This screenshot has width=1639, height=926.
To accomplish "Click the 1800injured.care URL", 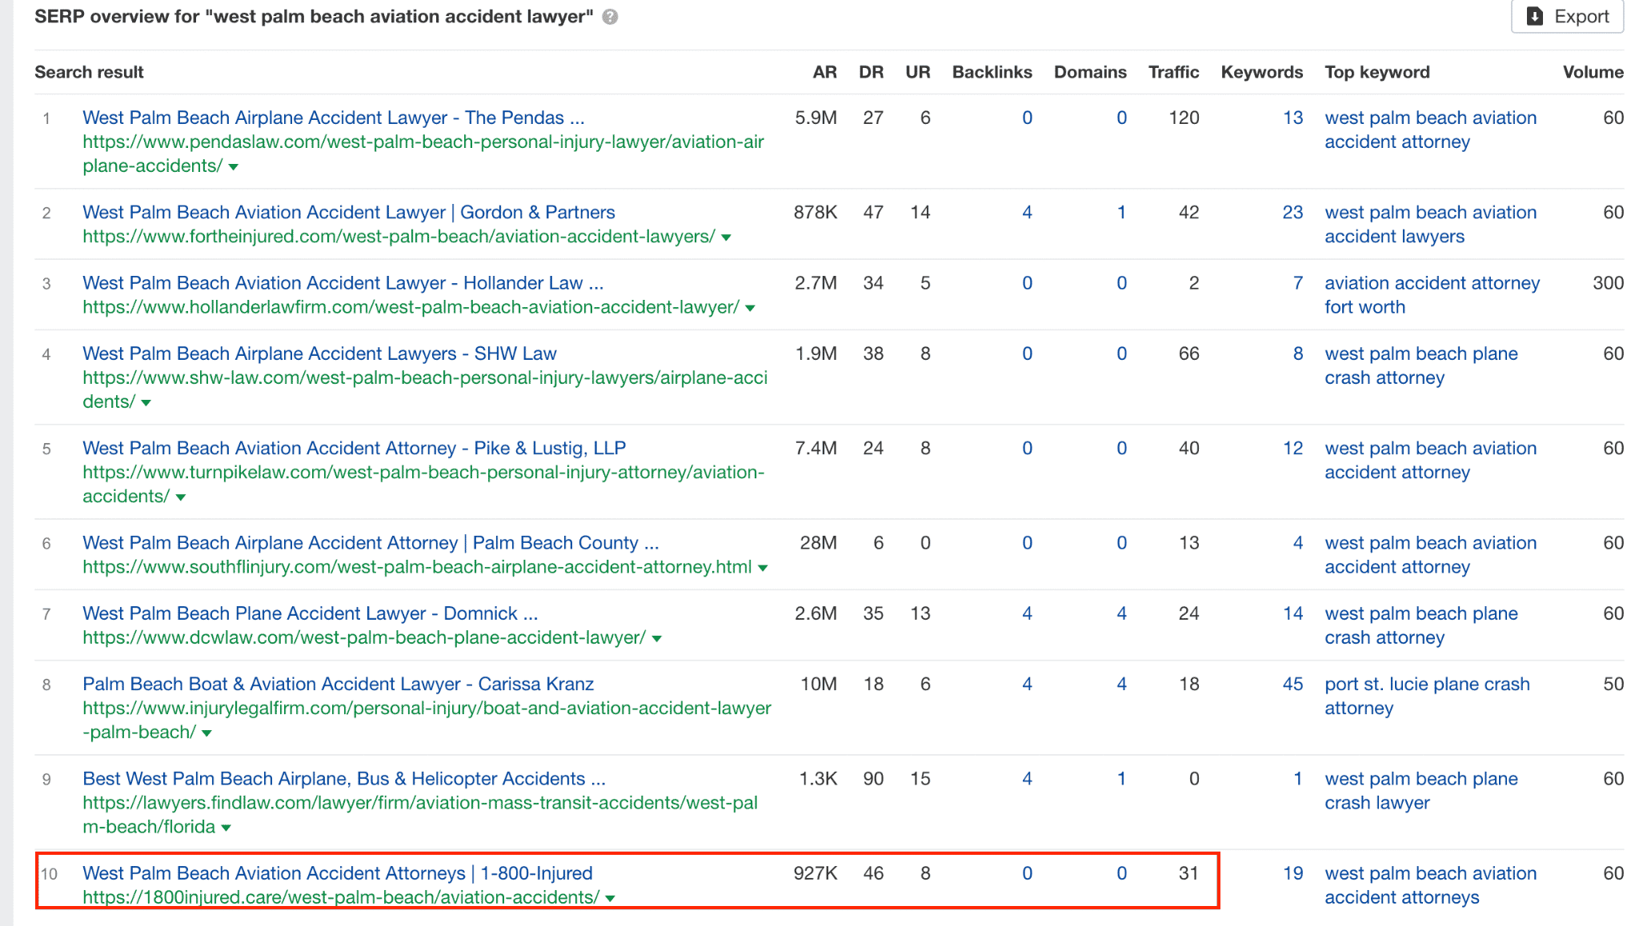I will tap(341, 897).
